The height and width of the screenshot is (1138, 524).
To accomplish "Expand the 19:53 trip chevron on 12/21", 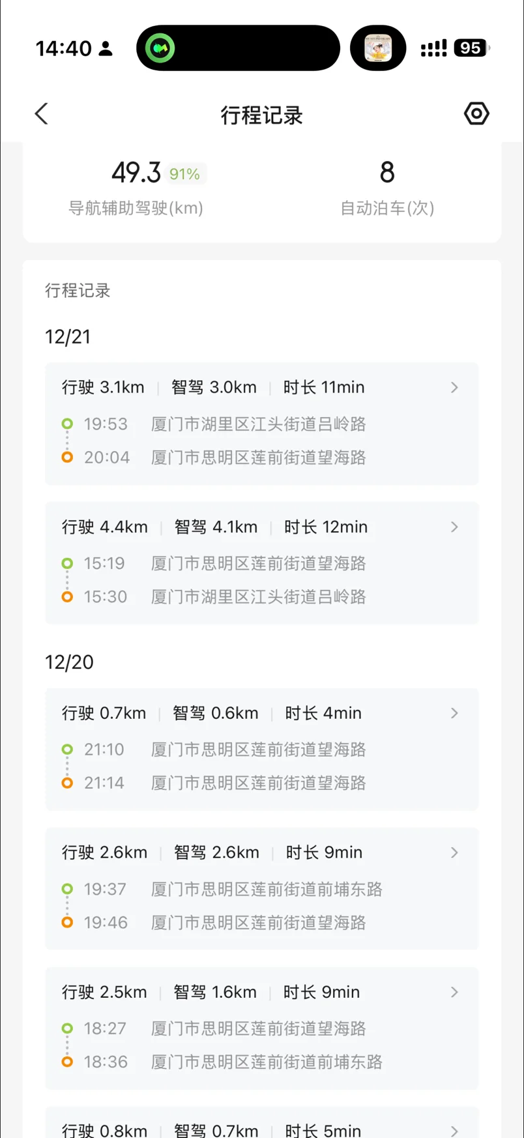I will pos(454,388).
